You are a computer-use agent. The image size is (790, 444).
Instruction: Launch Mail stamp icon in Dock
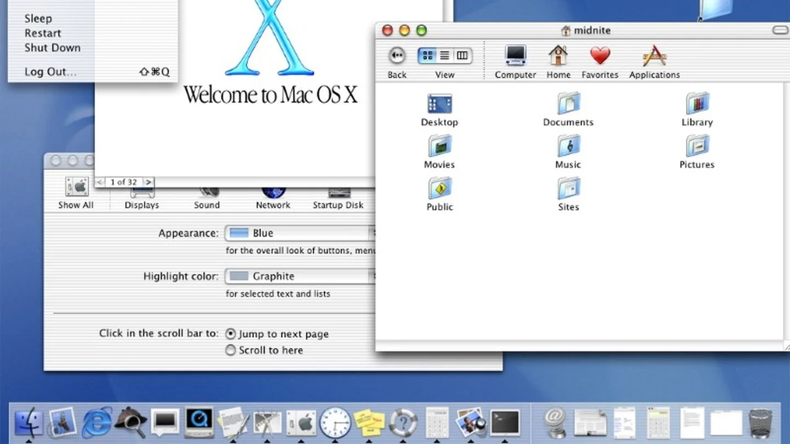tap(63, 423)
